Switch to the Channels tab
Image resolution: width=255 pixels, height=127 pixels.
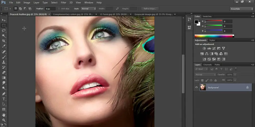(x=207, y=65)
